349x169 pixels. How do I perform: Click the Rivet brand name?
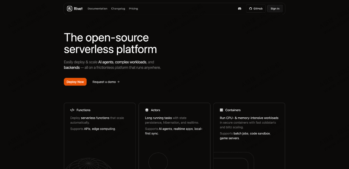[x=78, y=9]
